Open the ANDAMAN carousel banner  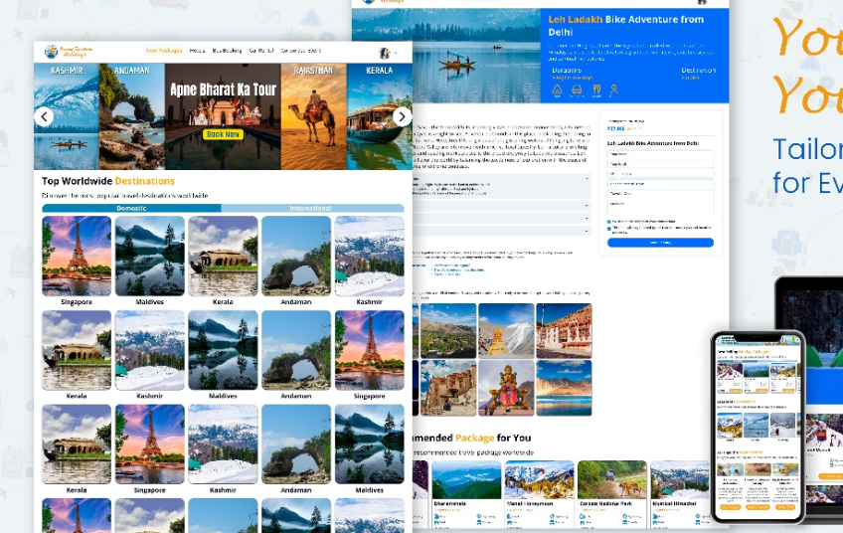click(132, 116)
